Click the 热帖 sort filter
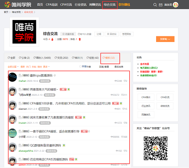The width and height of the screenshot is (189, 168). [34, 67]
